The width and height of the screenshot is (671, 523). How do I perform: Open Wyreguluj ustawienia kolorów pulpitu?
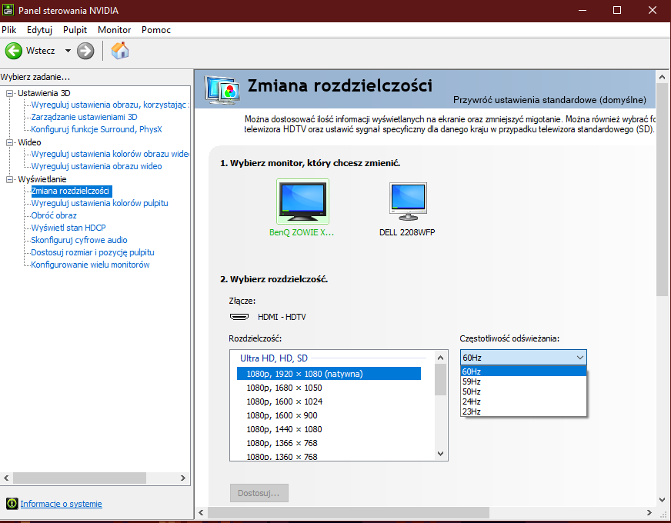point(100,204)
